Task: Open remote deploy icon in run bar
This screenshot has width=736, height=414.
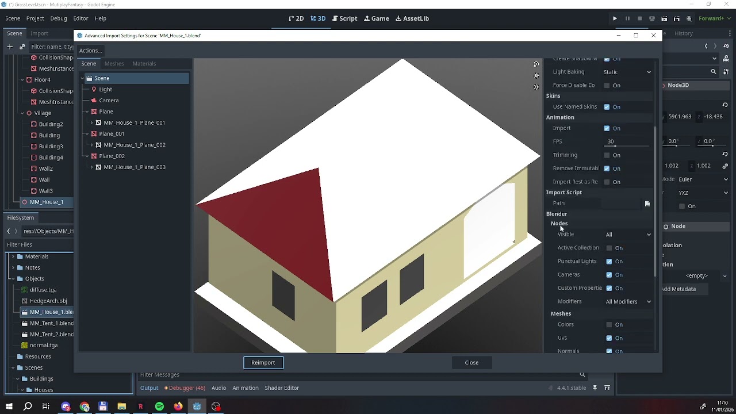Action: tap(652, 18)
